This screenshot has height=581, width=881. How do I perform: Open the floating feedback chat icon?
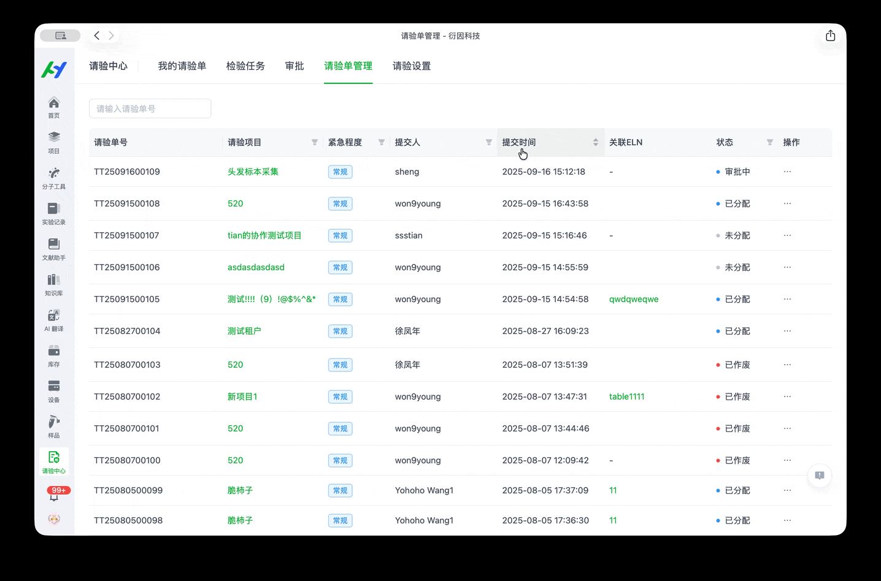[x=819, y=476]
